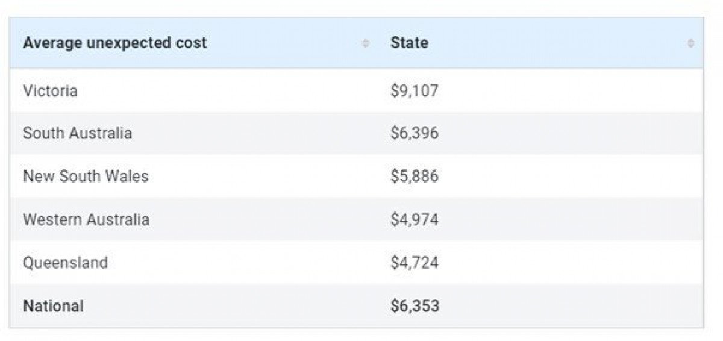Select the Victoria cell
The height and width of the screenshot is (341, 723).
[x=50, y=91]
